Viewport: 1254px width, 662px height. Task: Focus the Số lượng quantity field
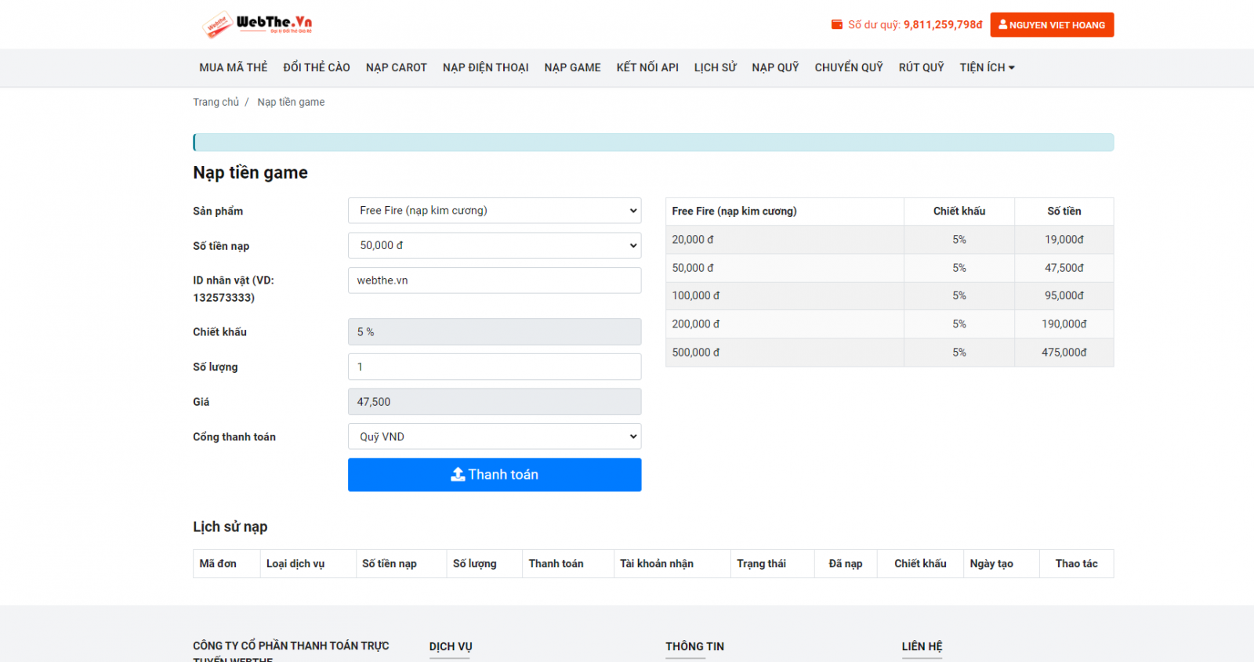495,367
